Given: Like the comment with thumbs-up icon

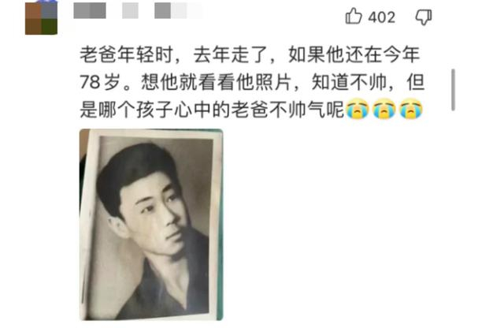Looking at the screenshot, I should [354, 16].
